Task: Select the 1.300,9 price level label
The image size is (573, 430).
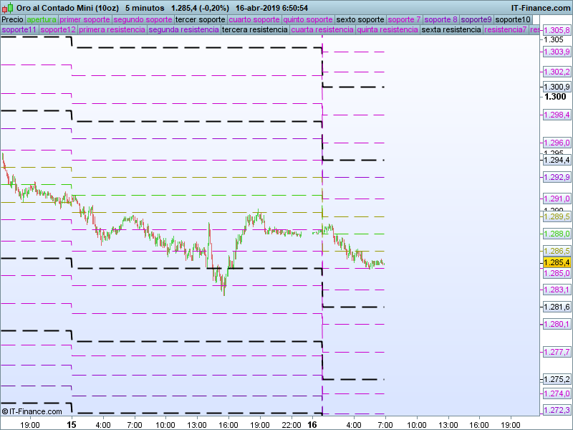Action: (x=557, y=87)
